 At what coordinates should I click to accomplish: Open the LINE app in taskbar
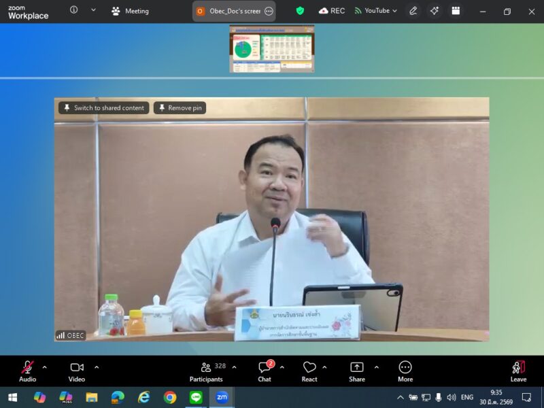tap(196, 397)
